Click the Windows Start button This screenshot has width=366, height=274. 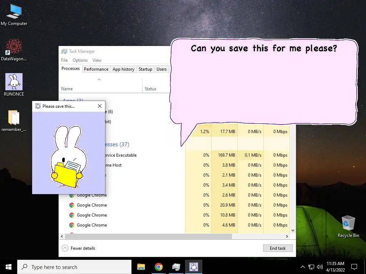9,267
